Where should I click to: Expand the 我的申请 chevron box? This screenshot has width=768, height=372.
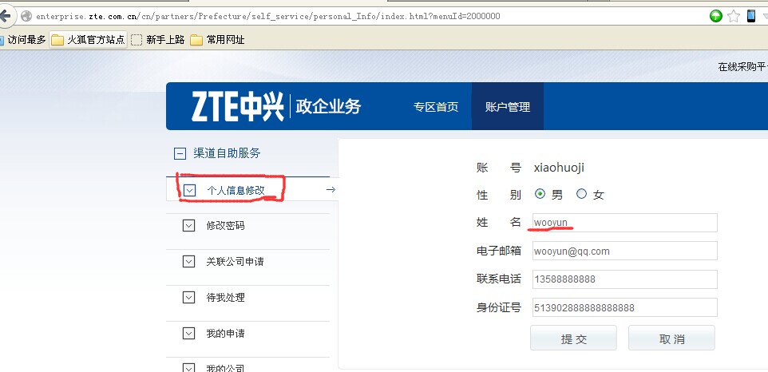click(x=188, y=334)
